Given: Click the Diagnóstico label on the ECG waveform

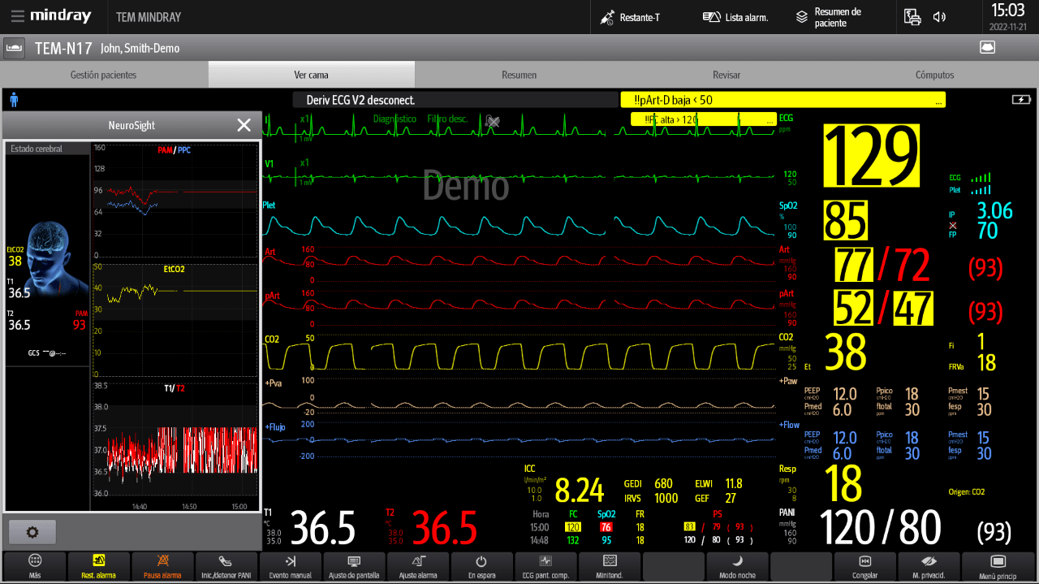Looking at the screenshot, I should [394, 119].
